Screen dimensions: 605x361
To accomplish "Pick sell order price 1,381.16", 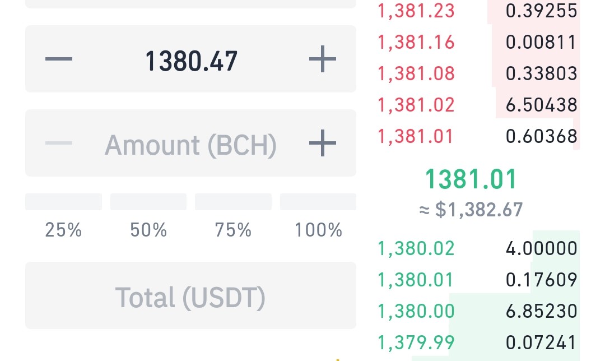I will pyautogui.click(x=416, y=42).
